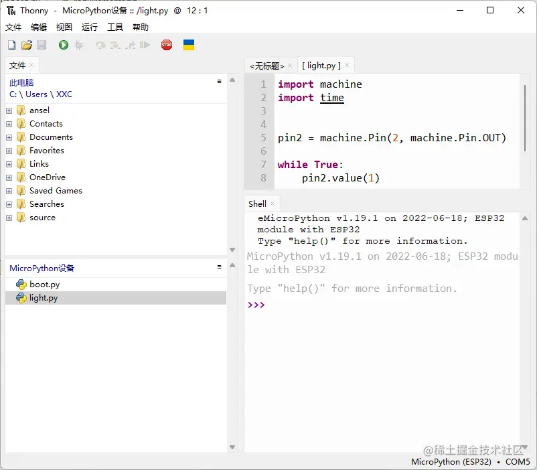The height and width of the screenshot is (470, 537).
Task: Expand the Searches folder
Action: [9, 204]
